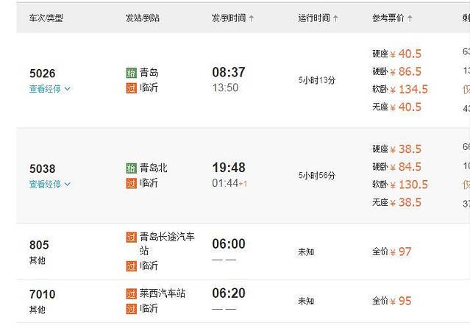Click the 始 origin icon beside 青岛

pyautogui.click(x=131, y=73)
